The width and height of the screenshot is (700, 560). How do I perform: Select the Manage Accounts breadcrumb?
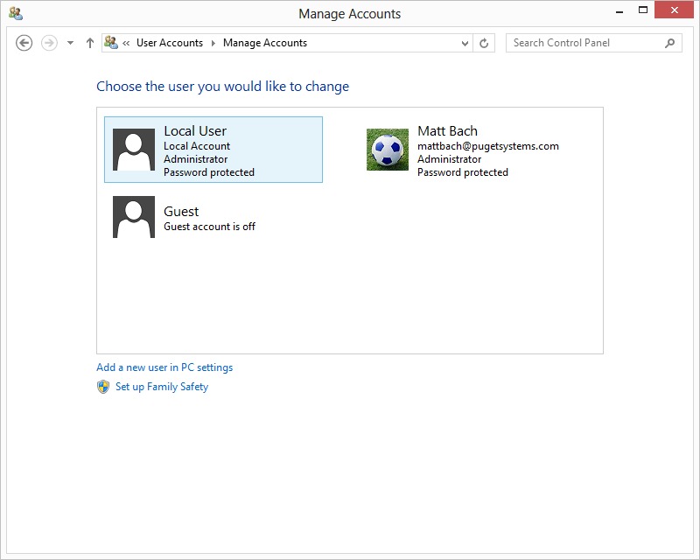tap(265, 43)
